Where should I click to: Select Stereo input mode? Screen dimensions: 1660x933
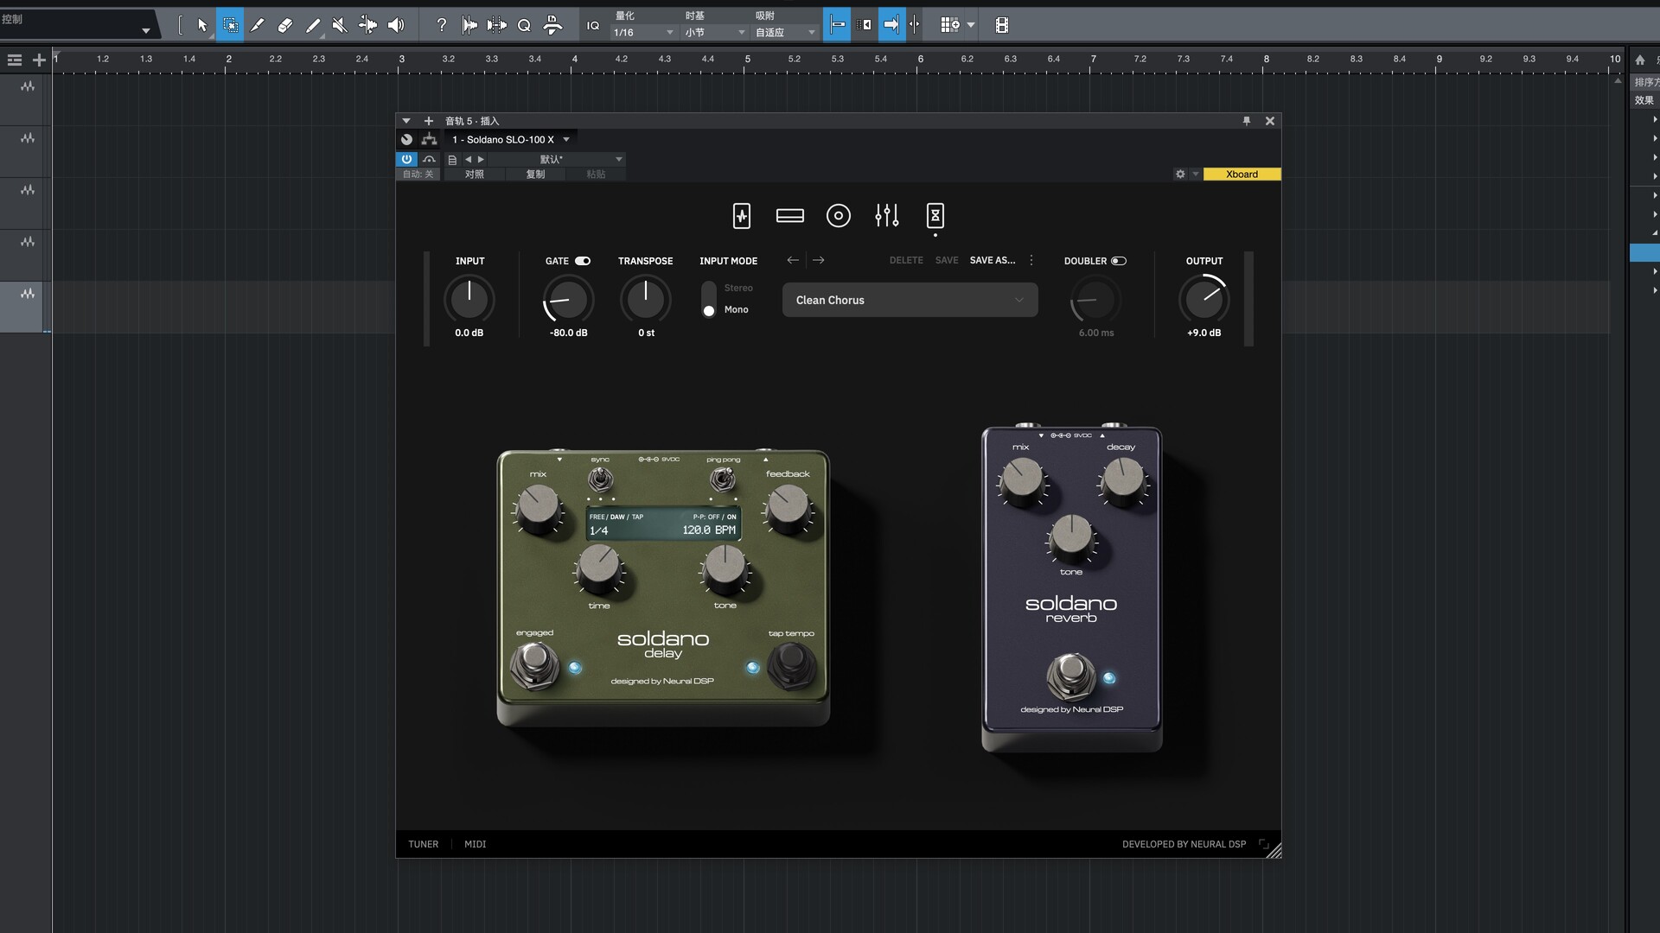click(737, 288)
